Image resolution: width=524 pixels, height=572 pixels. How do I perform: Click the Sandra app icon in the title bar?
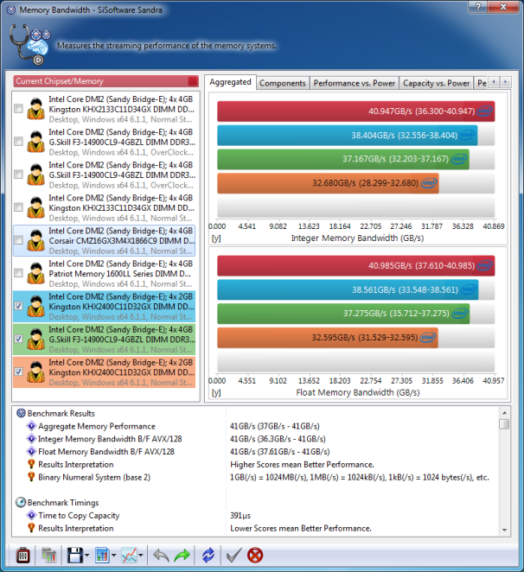11,10
